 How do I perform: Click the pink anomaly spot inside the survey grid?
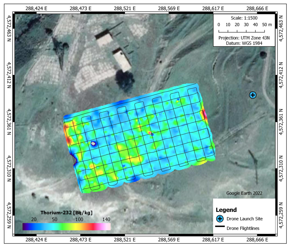pos(150,133)
